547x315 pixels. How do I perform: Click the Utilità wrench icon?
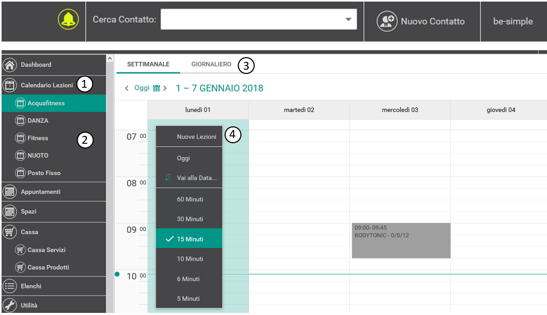(x=10, y=305)
